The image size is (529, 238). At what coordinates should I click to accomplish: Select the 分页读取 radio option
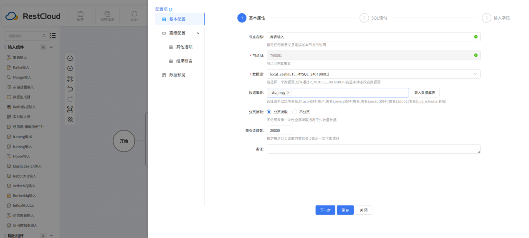tap(269, 112)
